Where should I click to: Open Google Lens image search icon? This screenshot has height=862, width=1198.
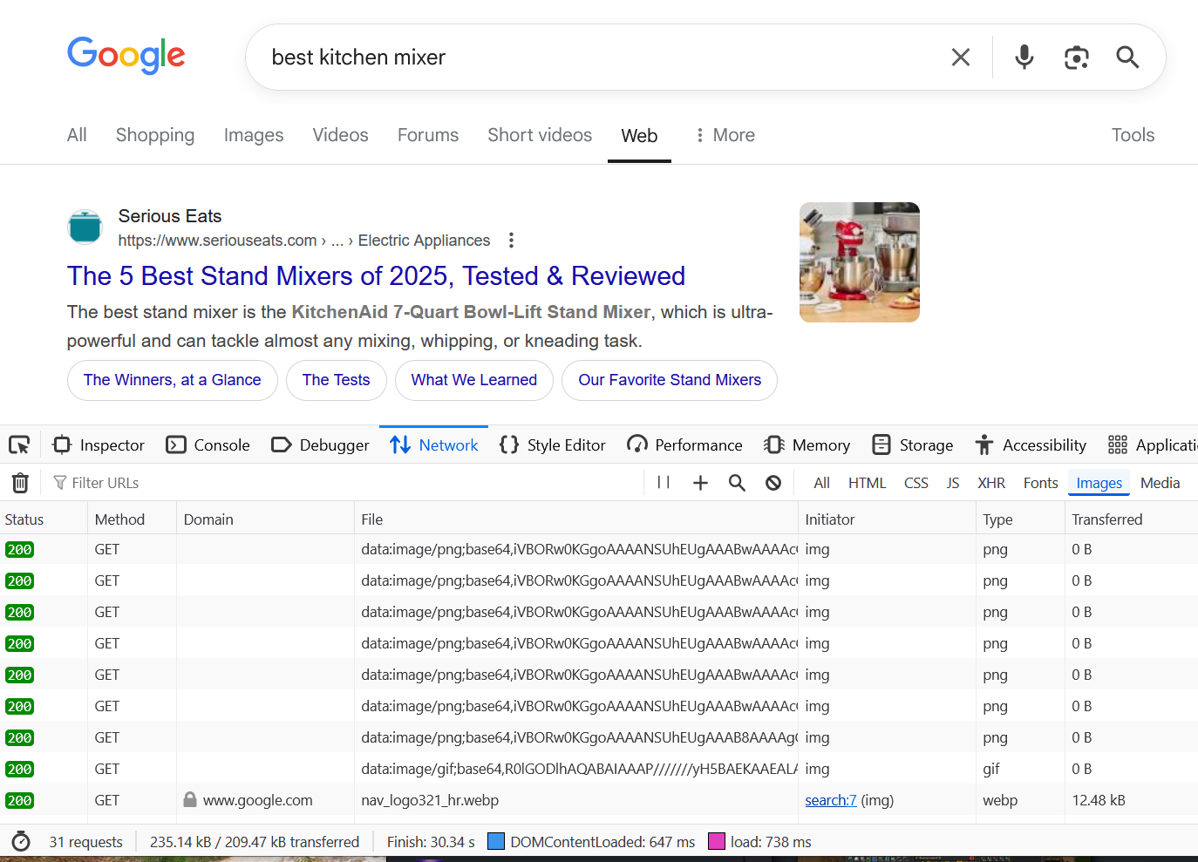[x=1077, y=58]
